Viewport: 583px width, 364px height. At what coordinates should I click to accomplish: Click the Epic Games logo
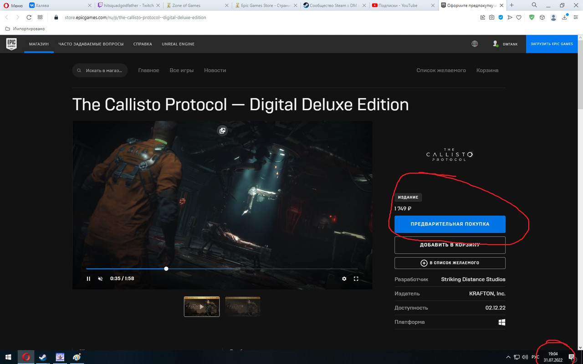[11, 44]
